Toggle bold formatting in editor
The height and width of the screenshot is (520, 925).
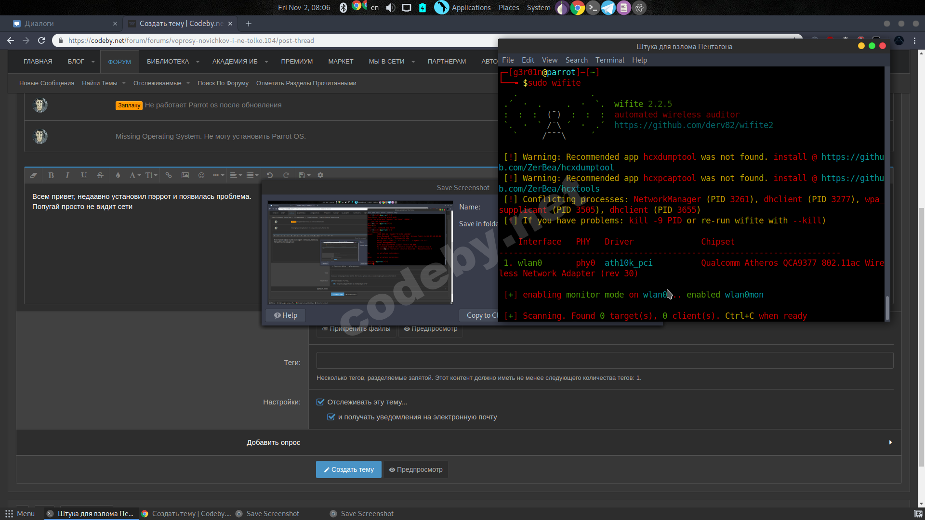[51, 175]
